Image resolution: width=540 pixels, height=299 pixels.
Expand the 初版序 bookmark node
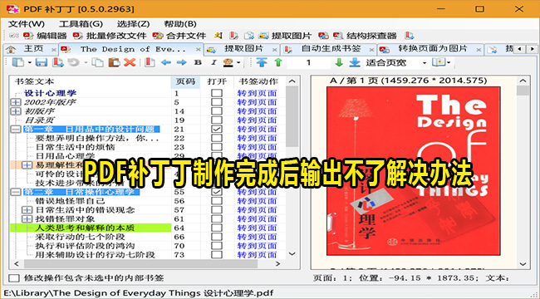coord(16,111)
